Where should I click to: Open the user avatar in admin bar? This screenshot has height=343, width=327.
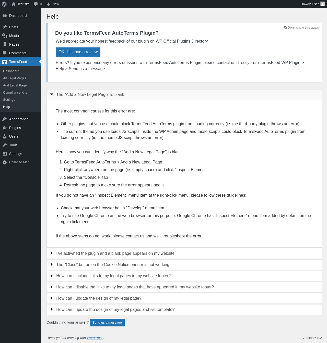323,4
